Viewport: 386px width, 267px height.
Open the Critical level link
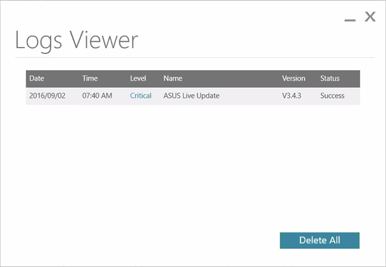pyautogui.click(x=140, y=95)
